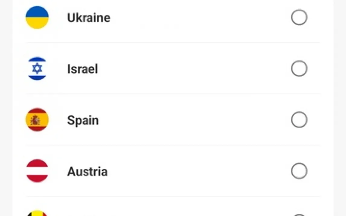Click the Austria country name
This screenshot has height=216, width=346.
(x=87, y=171)
